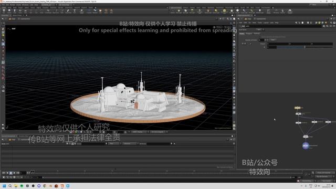Open the Windows Start menu
This screenshot has width=336, height=189.
click(4, 186)
